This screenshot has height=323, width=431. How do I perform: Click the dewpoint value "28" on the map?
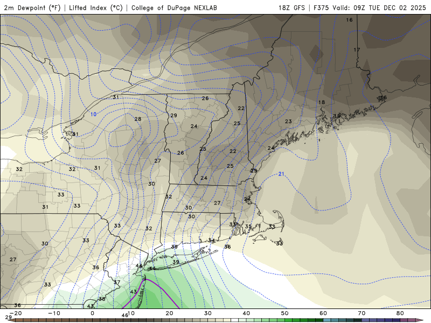[138, 119]
